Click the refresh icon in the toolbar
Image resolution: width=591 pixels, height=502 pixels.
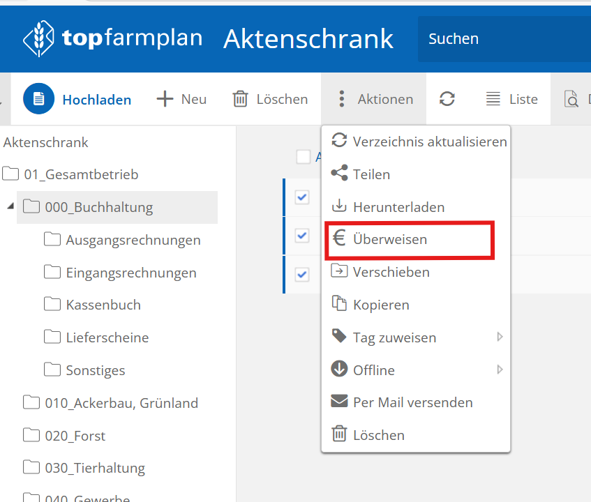[x=447, y=99]
